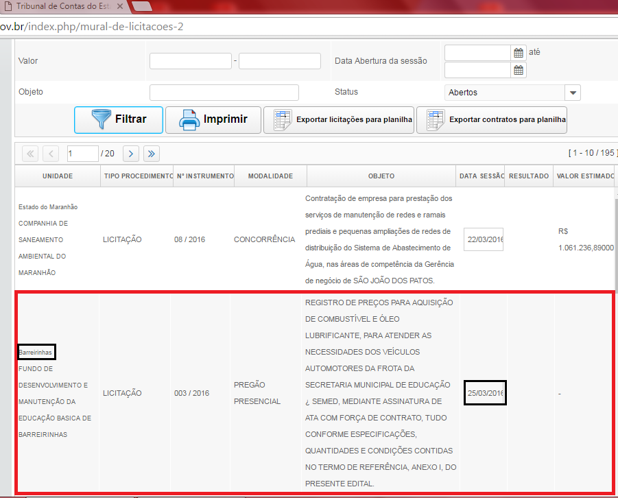Open calendar for second session date

pos(519,70)
